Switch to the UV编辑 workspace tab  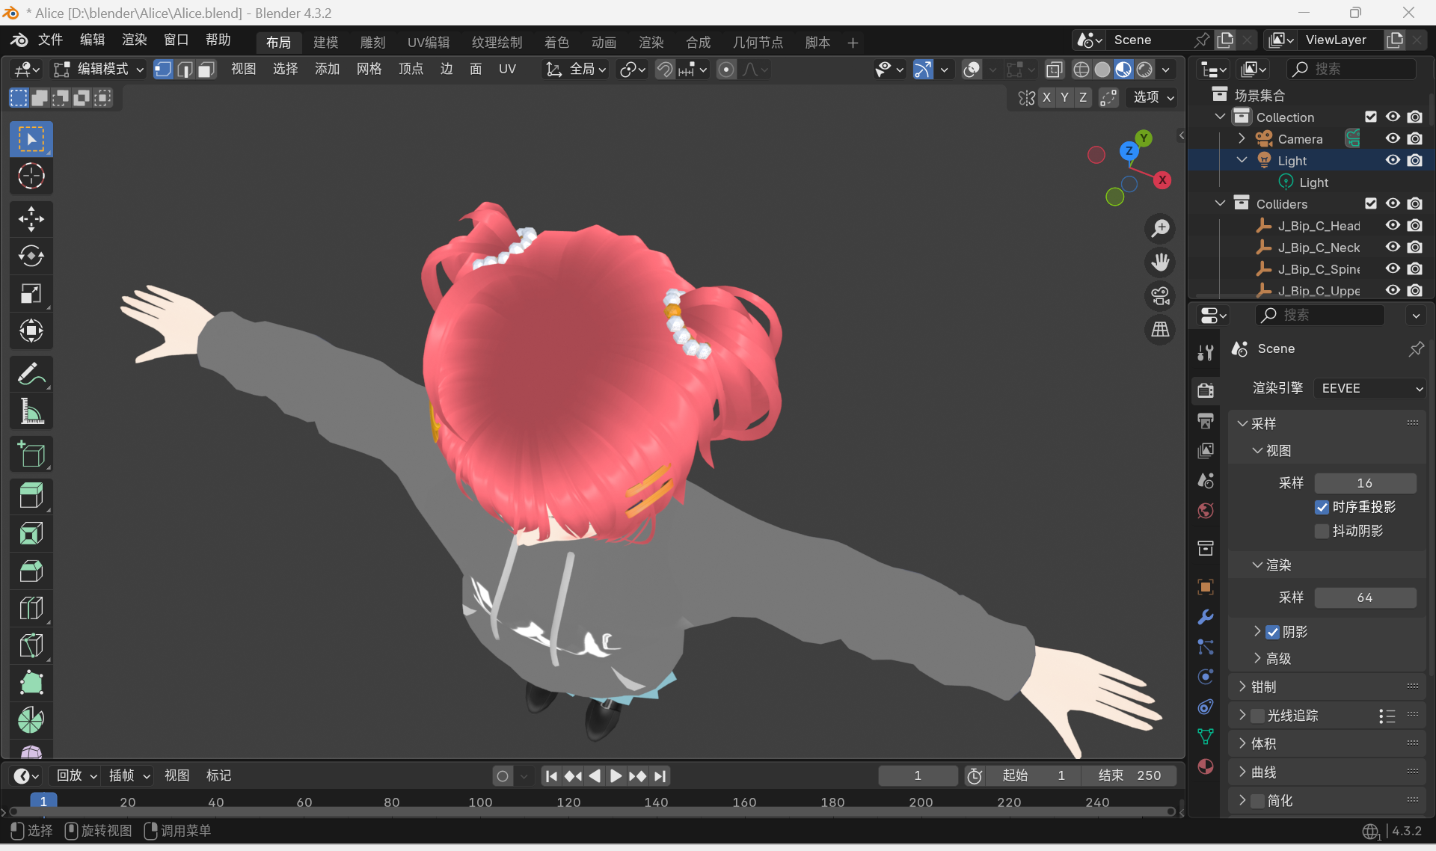click(428, 43)
